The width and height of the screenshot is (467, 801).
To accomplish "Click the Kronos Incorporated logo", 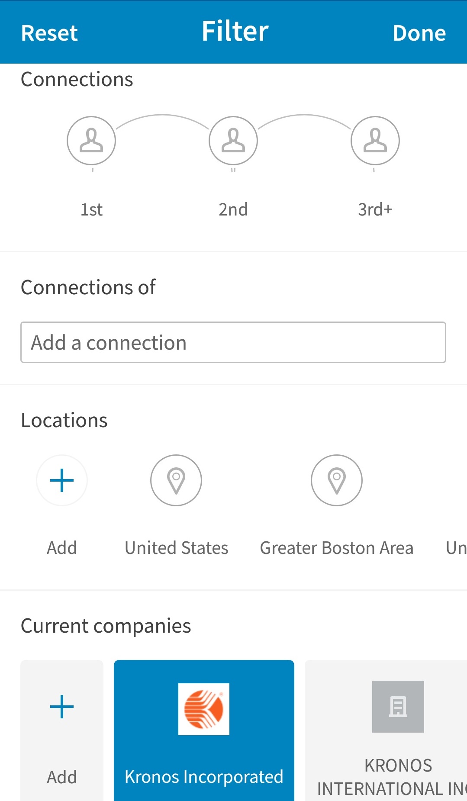I will click(x=204, y=709).
